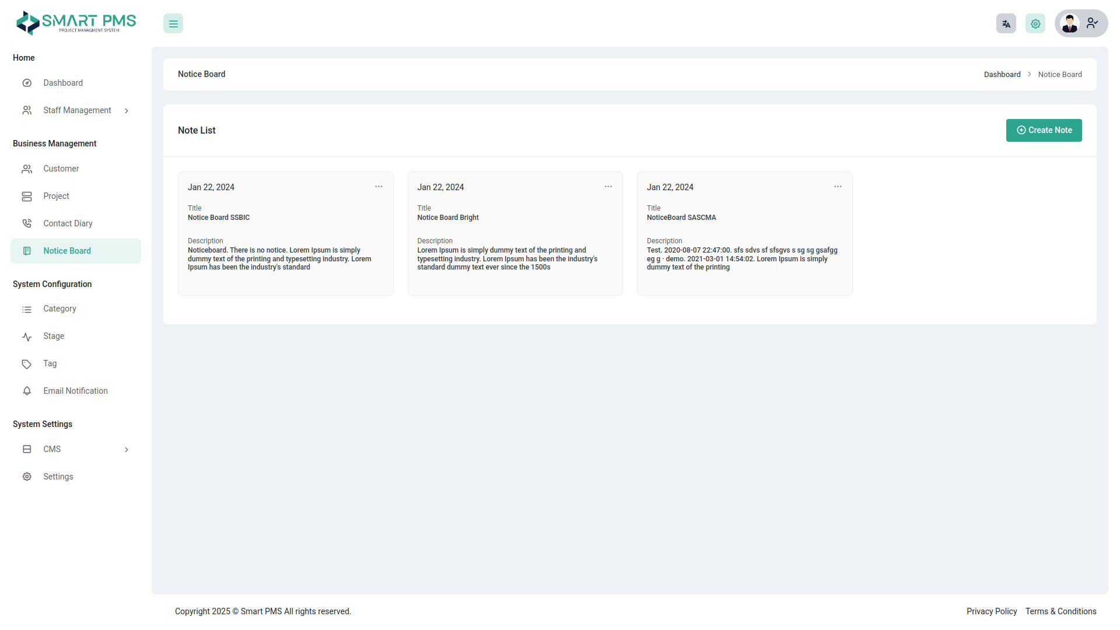This screenshot has height=630, width=1120.
Task: Expand the CMS submenu chevron
Action: (127, 449)
